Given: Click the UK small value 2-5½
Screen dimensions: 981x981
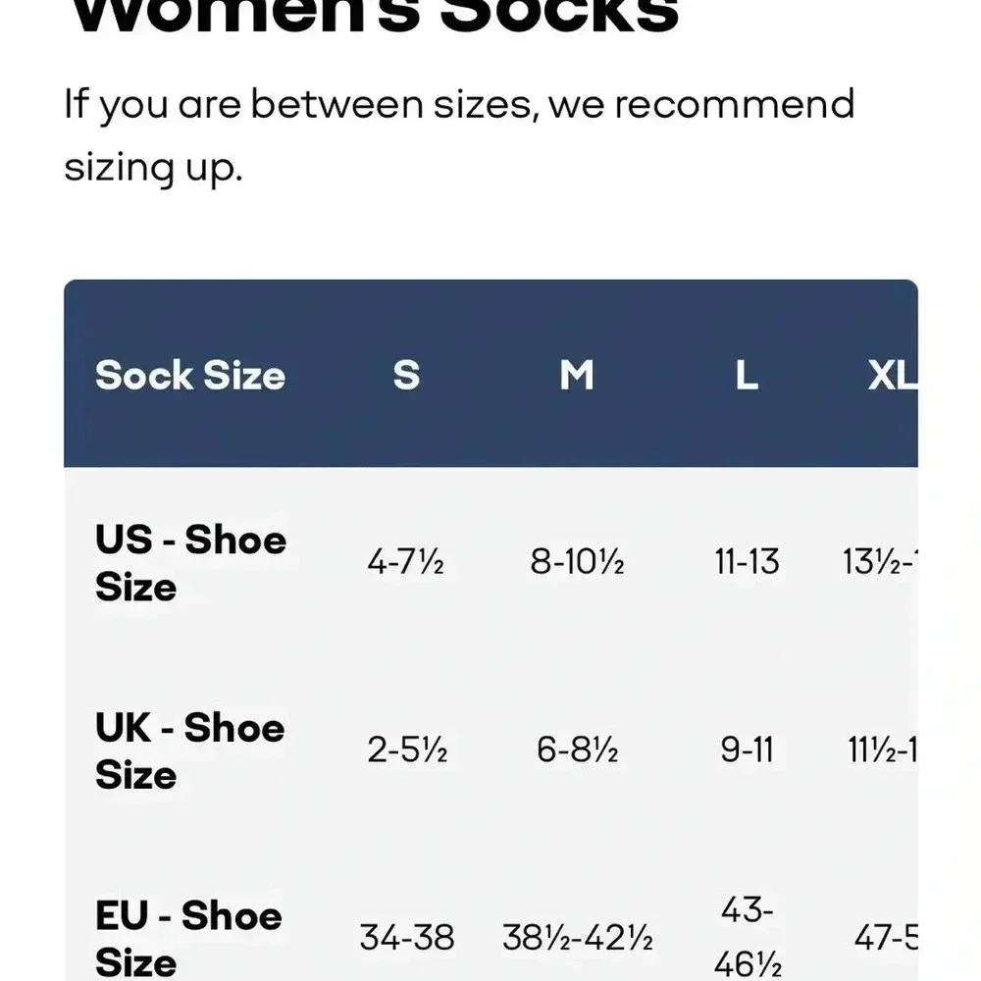Looking at the screenshot, I should click(407, 749).
